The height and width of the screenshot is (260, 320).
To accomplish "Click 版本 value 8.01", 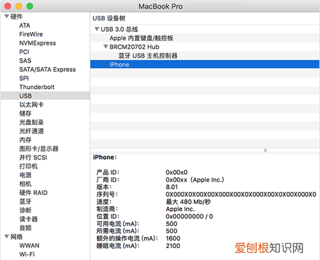I will pyautogui.click(x=172, y=187).
